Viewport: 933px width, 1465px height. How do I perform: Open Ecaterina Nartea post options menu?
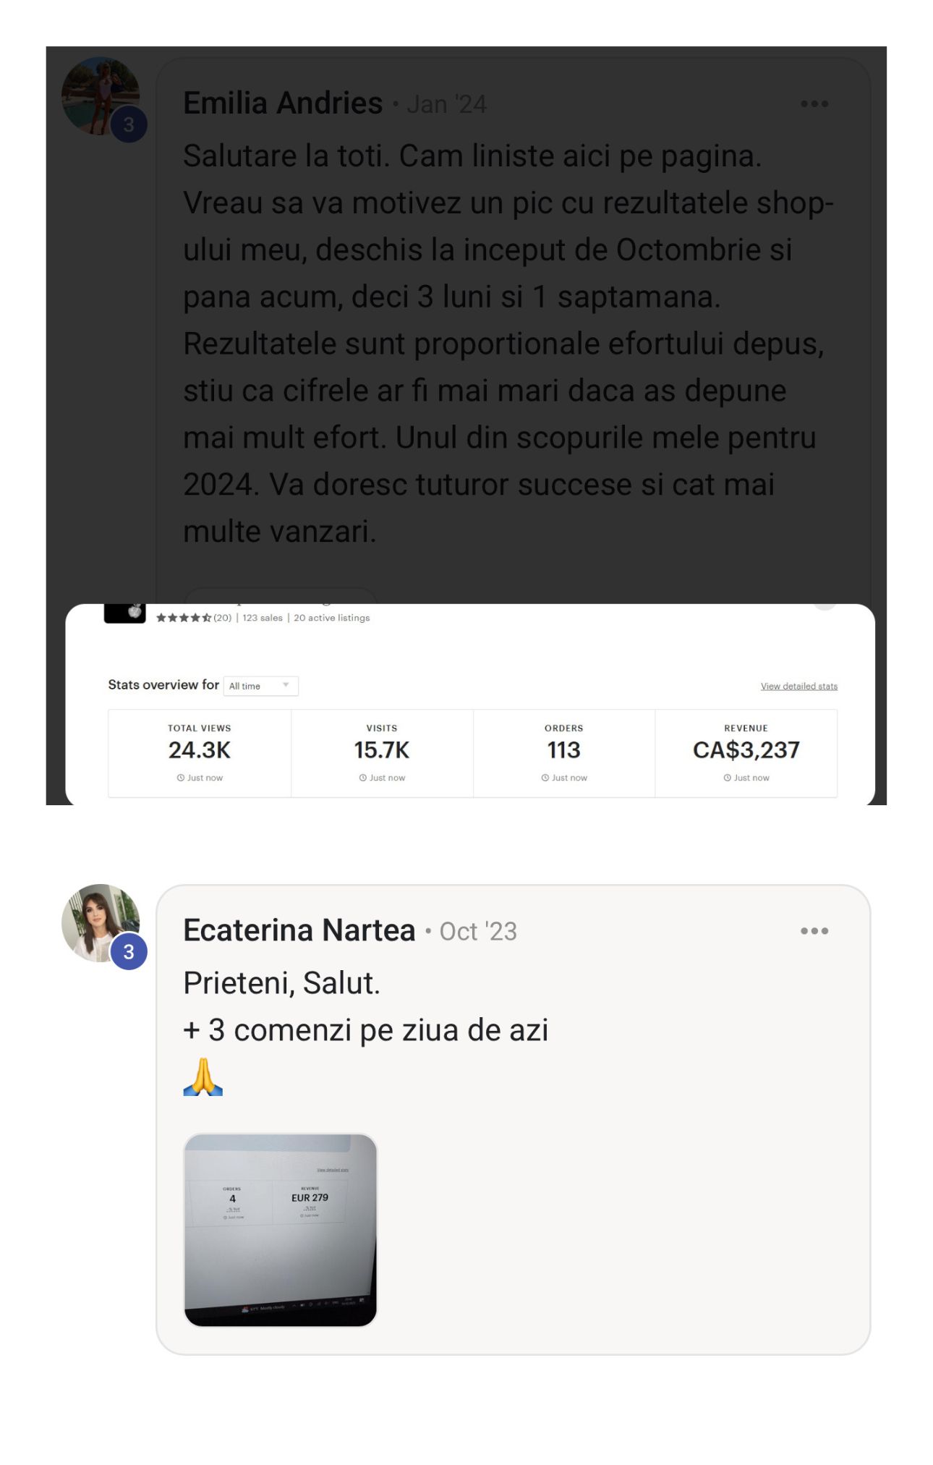[814, 931]
